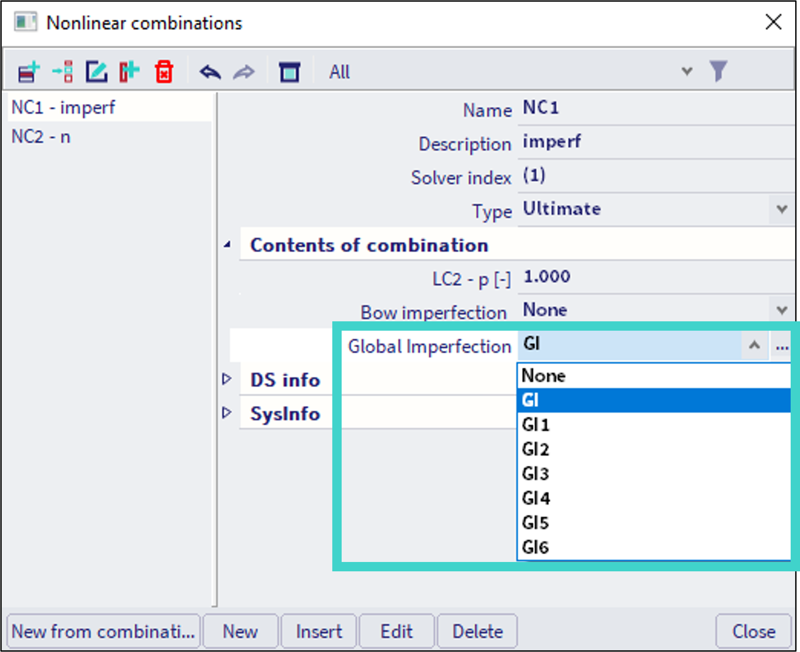
Task: Open the Type Ultimate dropdown
Action: 781,209
